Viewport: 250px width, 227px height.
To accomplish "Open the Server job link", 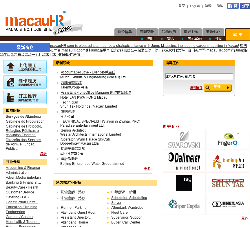I will 116,203.
